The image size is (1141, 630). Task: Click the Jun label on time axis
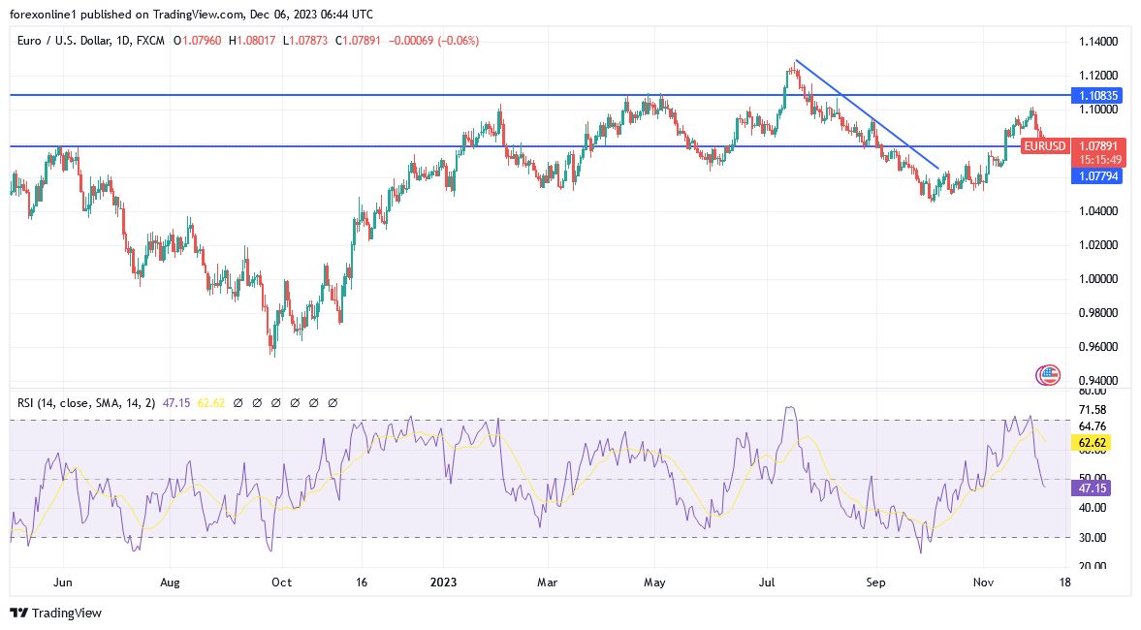(63, 582)
